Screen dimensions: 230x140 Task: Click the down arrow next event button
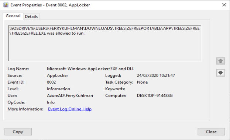point(220,73)
